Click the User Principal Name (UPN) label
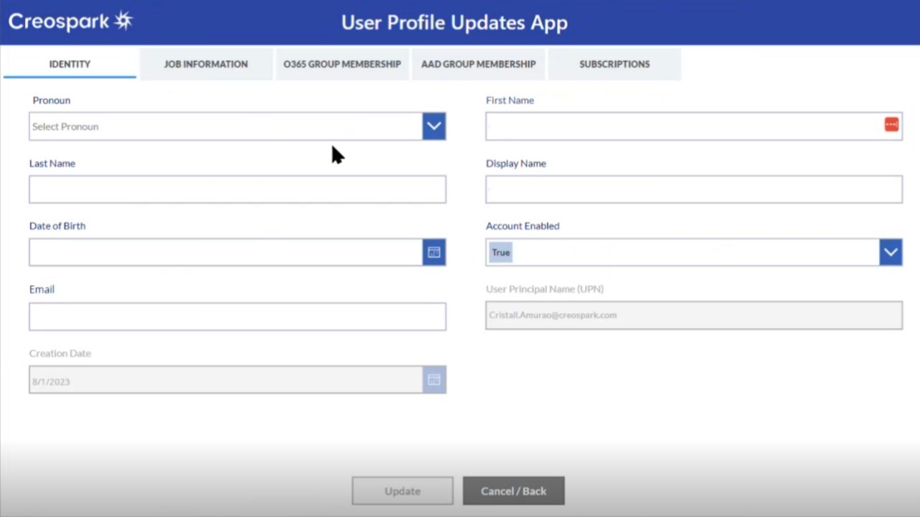Screen dimensions: 920x517 click(545, 289)
